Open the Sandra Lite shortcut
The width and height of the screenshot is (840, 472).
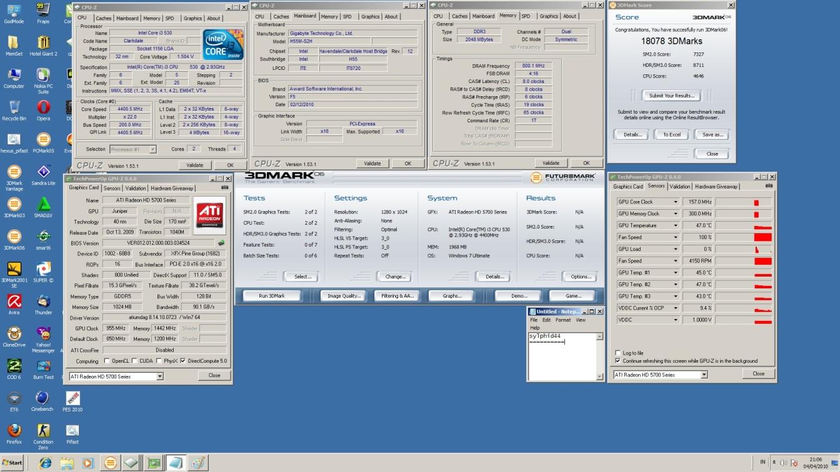pos(43,175)
